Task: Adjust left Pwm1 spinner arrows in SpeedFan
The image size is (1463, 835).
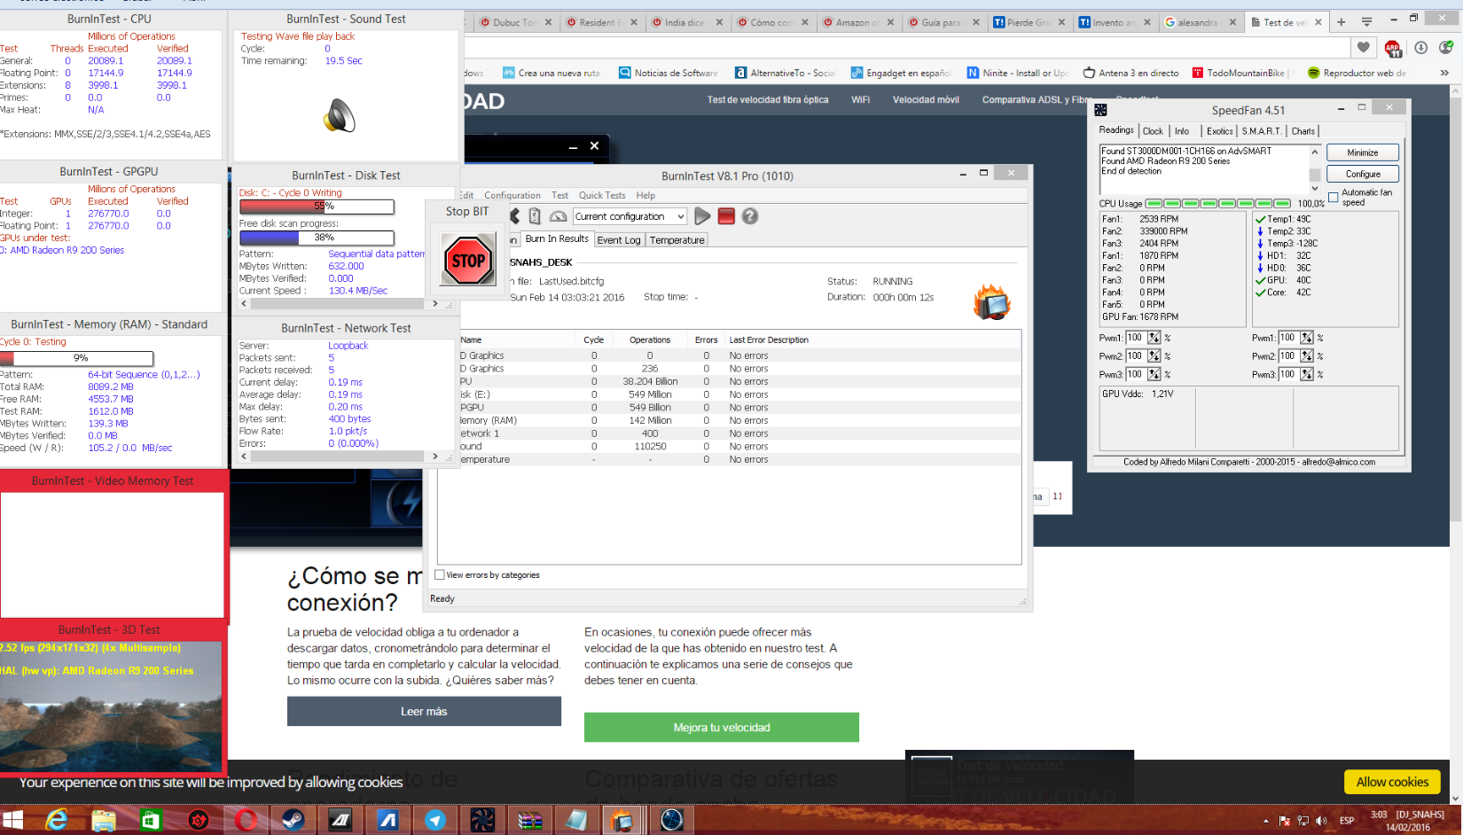Action: pyautogui.click(x=1154, y=338)
